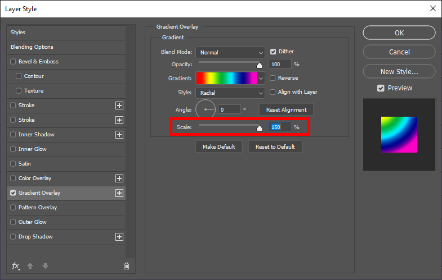
Task: Check the Reverse checkbox
Action: point(273,78)
